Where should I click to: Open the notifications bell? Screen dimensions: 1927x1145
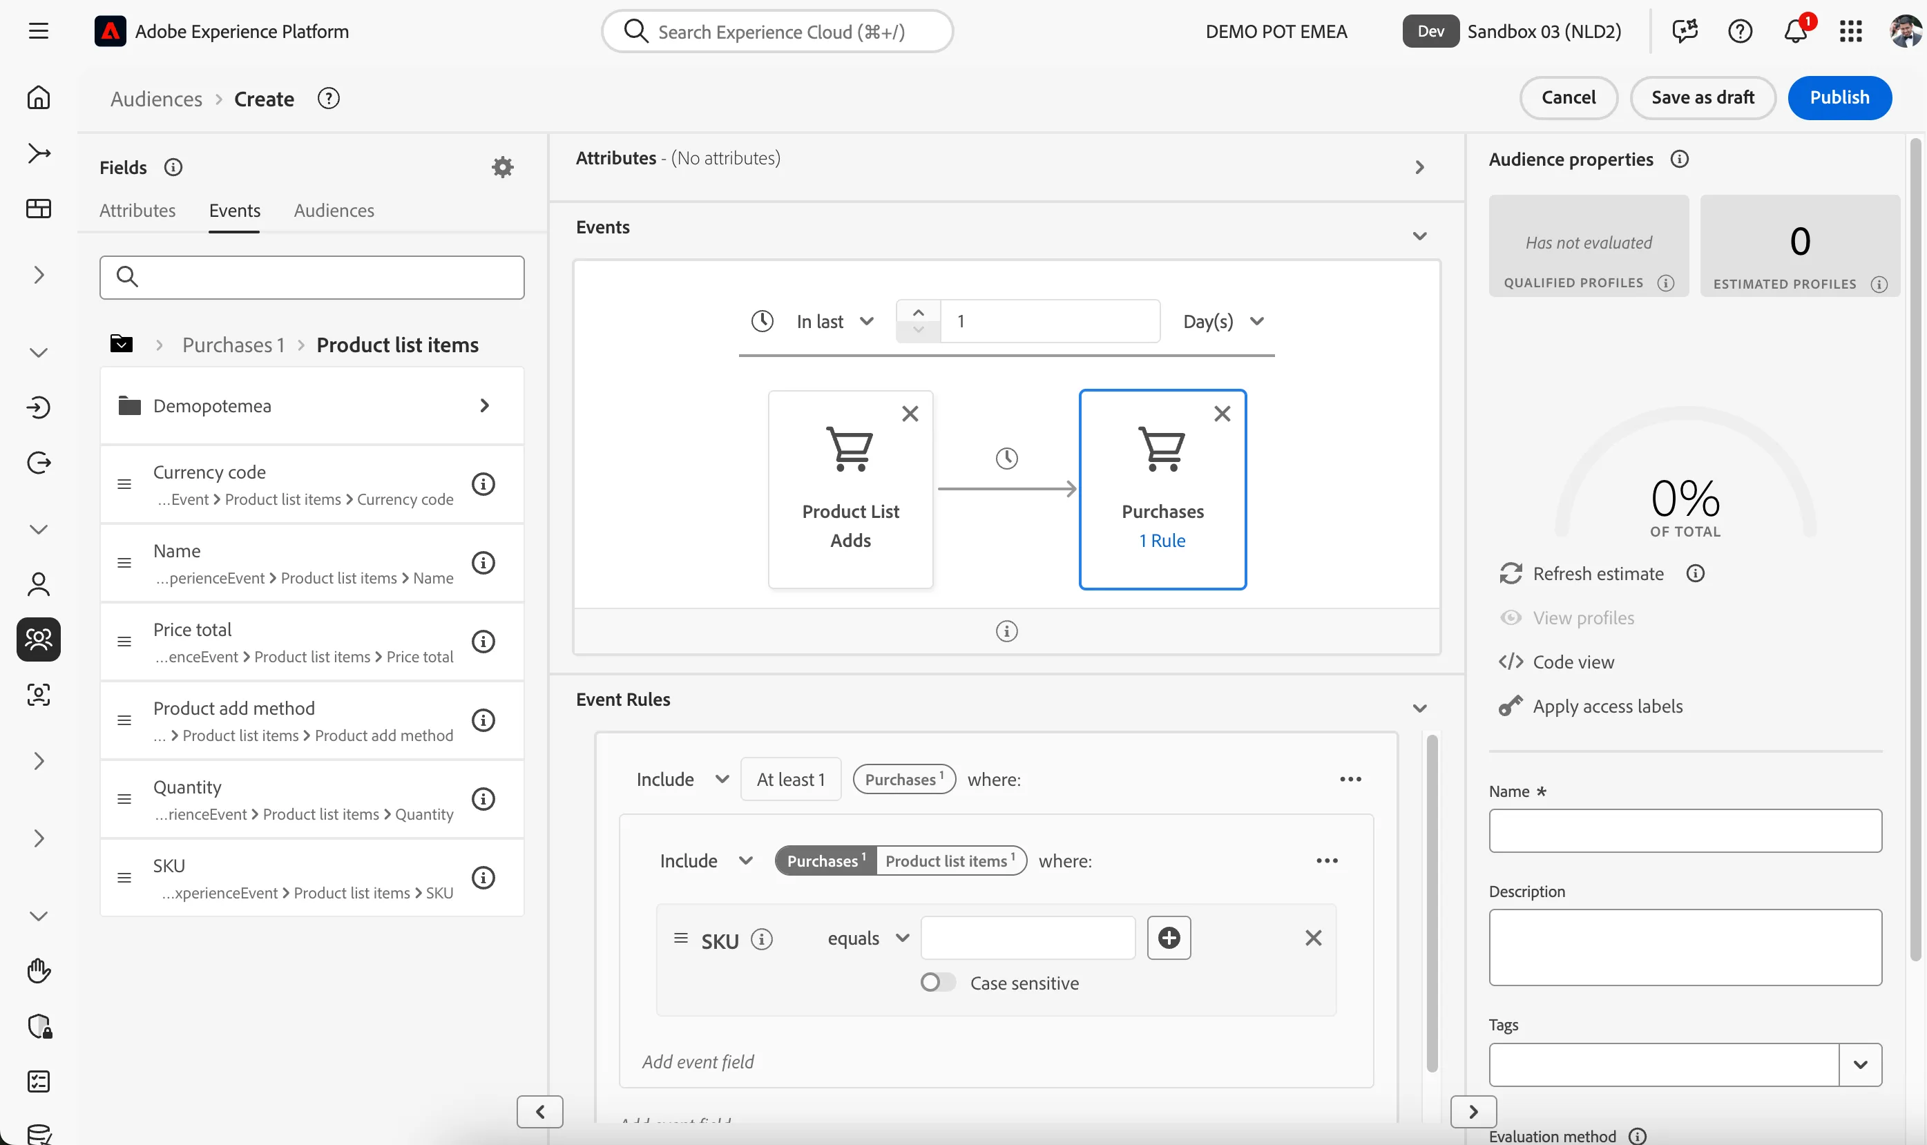[x=1796, y=31]
